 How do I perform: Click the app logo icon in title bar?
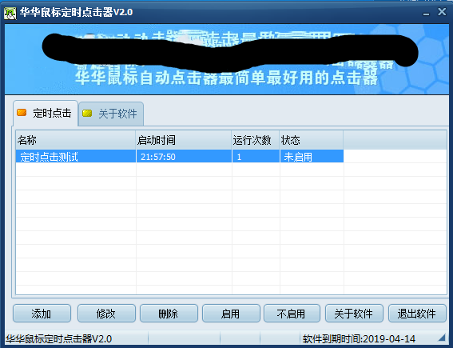coord(10,13)
